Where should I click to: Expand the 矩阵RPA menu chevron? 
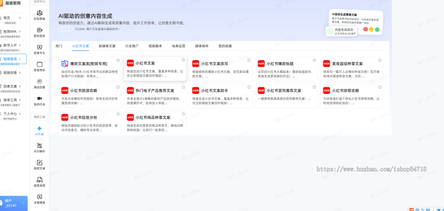click(x=20, y=32)
